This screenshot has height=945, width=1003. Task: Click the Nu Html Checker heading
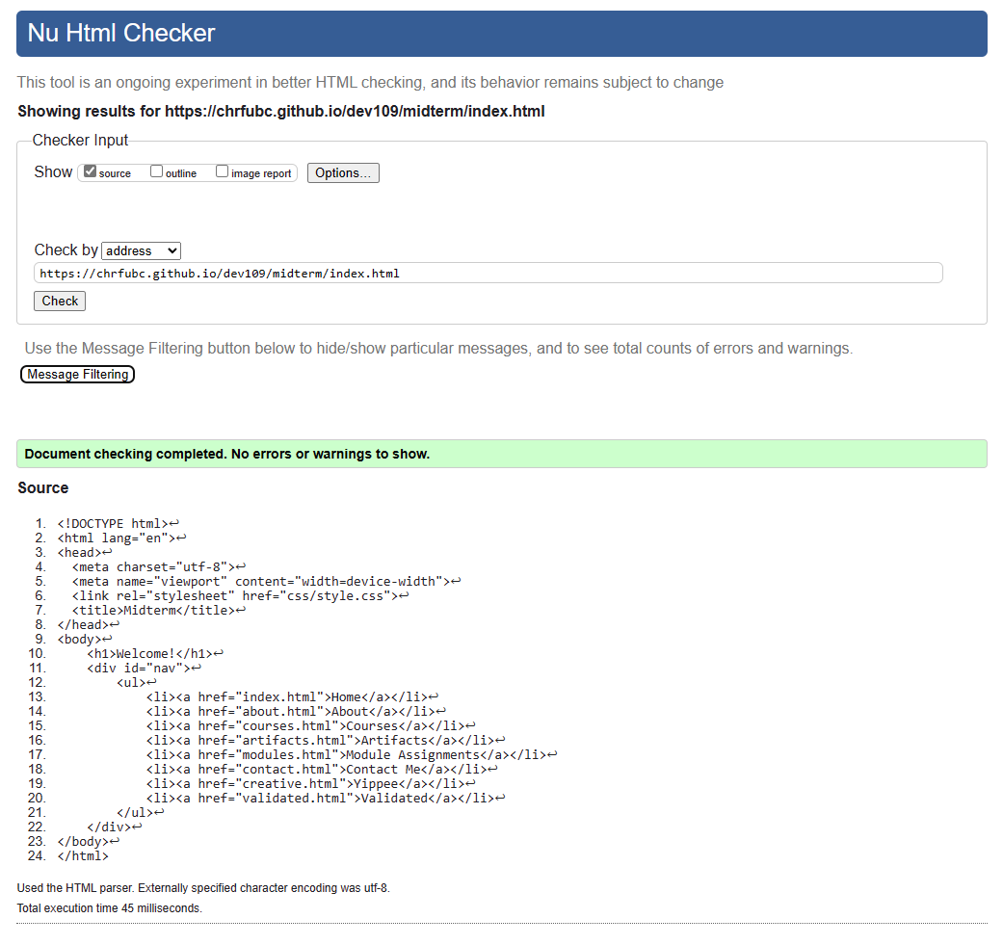point(121,34)
